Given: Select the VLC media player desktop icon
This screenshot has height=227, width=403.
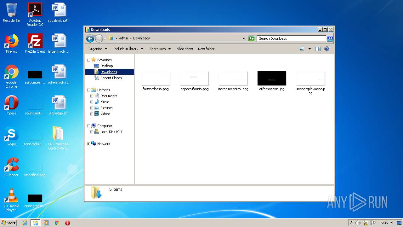Looking at the screenshot, I should [11, 200].
